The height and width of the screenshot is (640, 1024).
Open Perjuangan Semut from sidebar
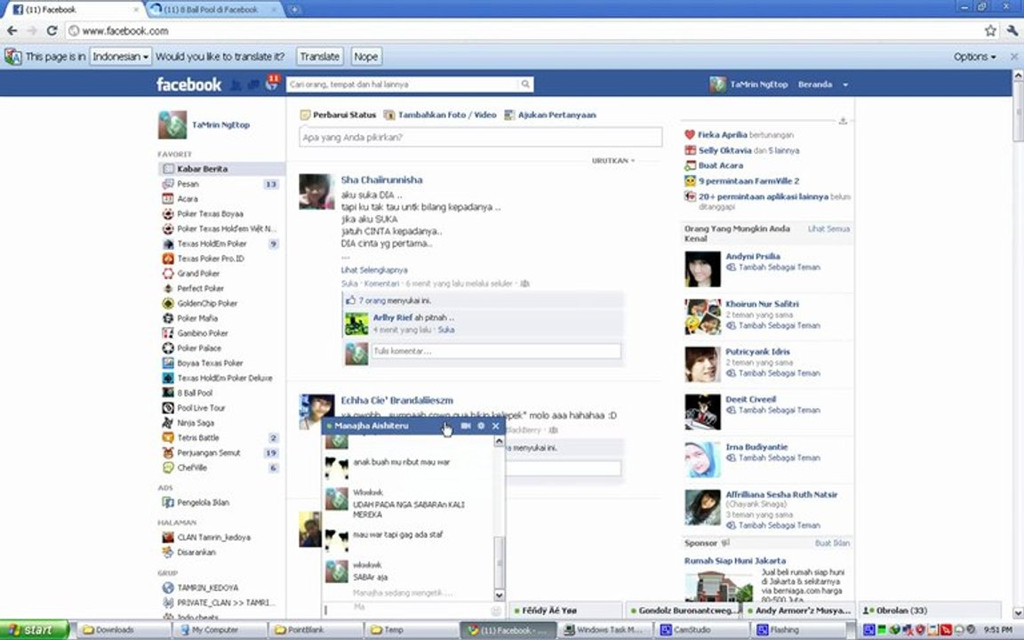click(x=208, y=452)
